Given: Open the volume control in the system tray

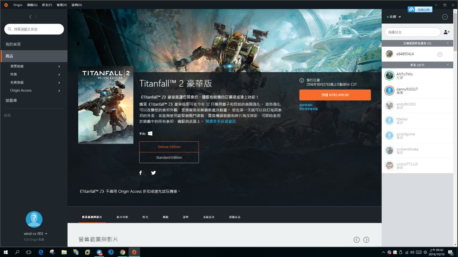Looking at the screenshot, I should 412,252.
